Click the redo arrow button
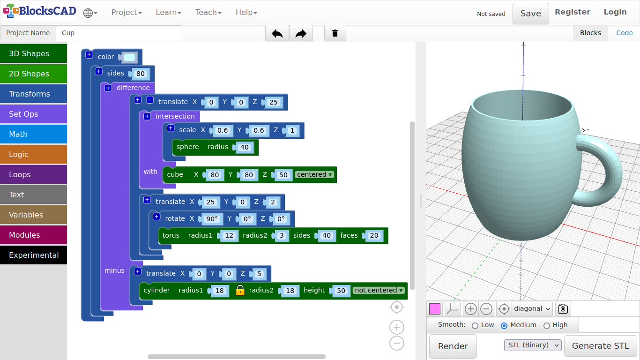The image size is (640, 360). [301, 33]
